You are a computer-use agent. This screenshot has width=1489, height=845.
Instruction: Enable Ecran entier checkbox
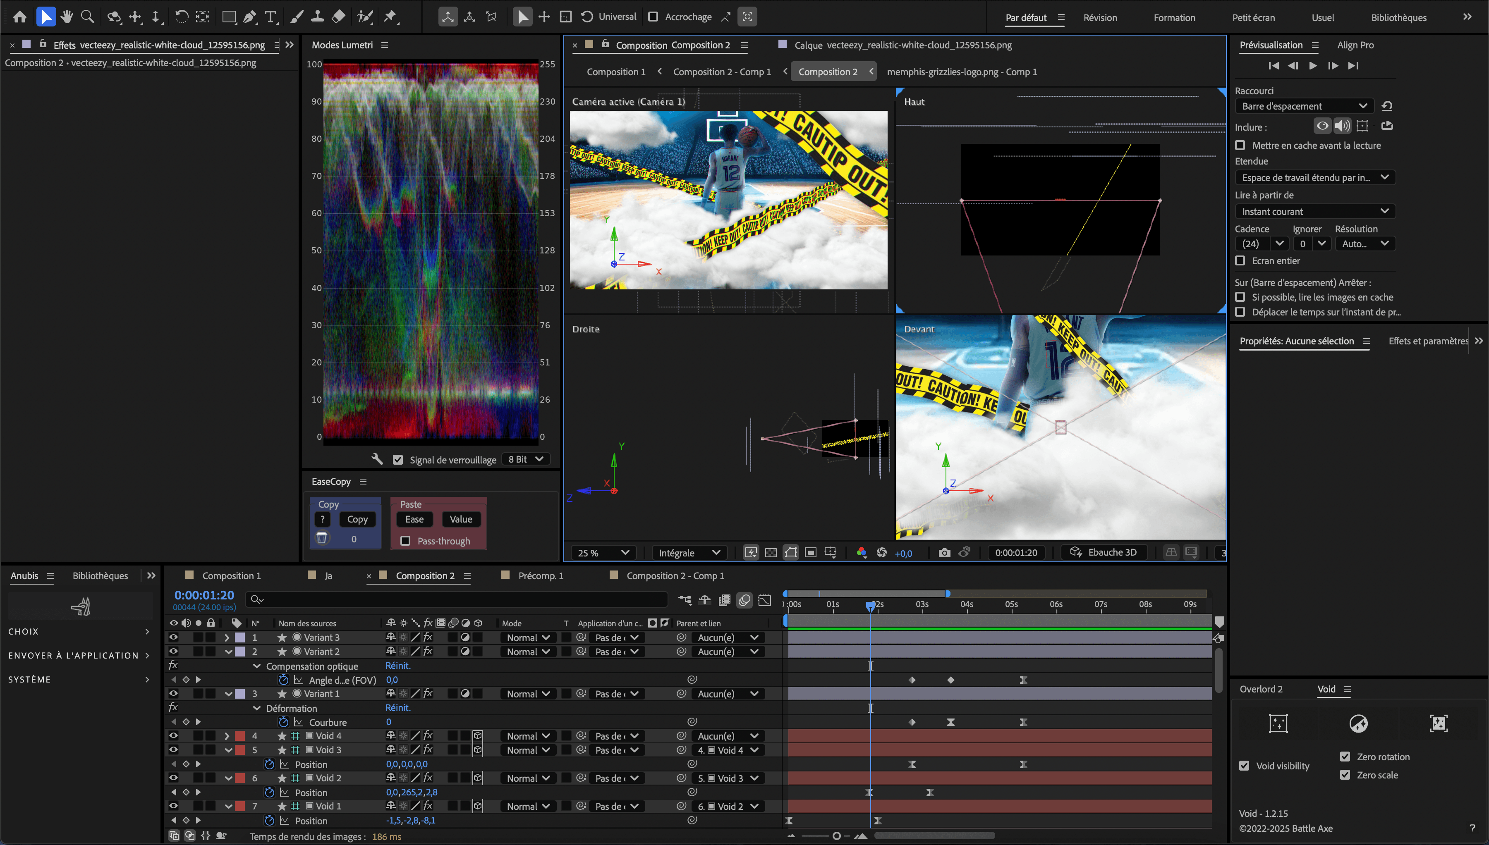tap(1240, 260)
